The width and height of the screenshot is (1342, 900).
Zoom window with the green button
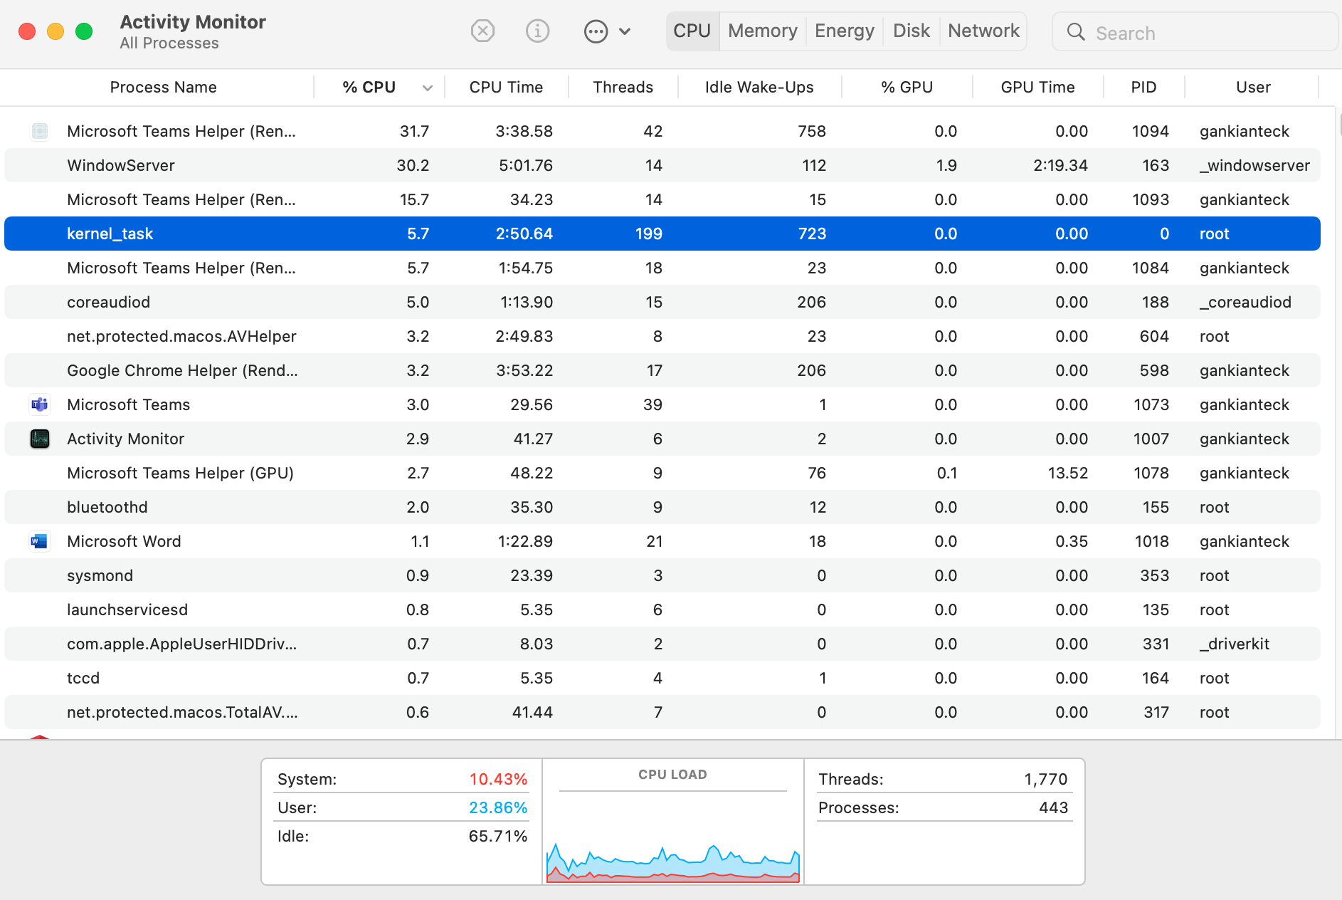(x=84, y=31)
